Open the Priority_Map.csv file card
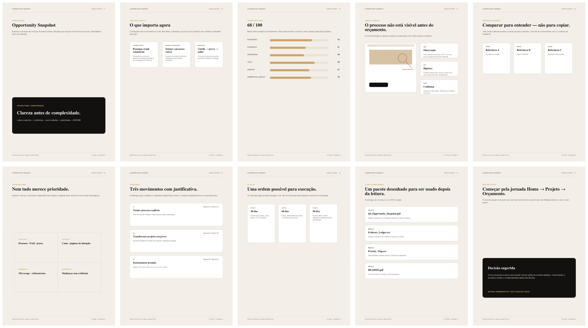 (411, 252)
